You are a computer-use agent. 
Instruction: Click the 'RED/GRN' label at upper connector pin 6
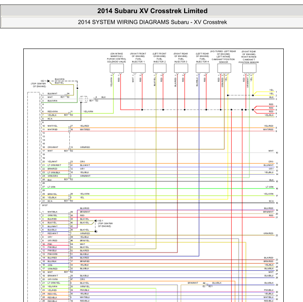53,112
